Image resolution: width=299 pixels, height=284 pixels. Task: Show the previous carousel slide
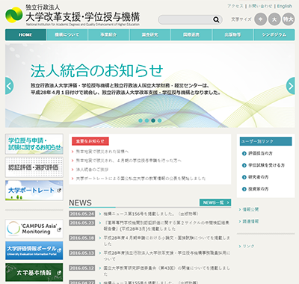click(x=9, y=86)
